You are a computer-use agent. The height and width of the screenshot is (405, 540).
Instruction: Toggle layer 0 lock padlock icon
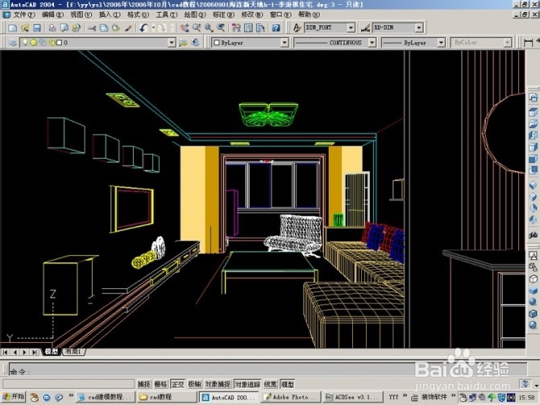52,43
